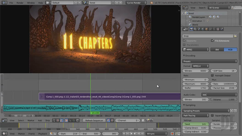Click the RenderLayers icon in the outliner
Image resolution: width=242 pixels, height=136 pixels.
click(190, 17)
